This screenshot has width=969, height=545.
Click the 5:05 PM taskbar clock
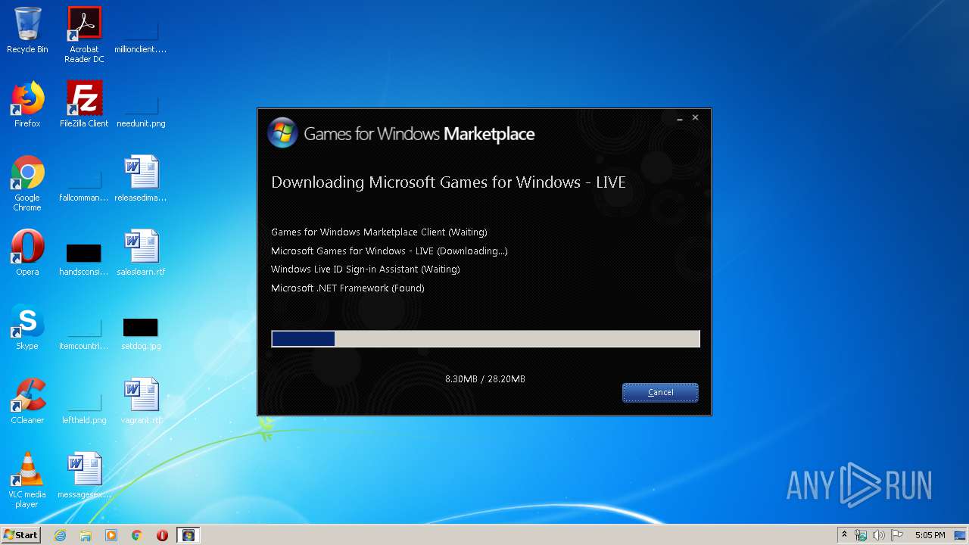tap(930, 535)
